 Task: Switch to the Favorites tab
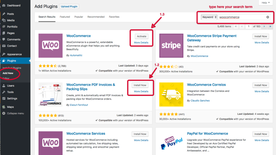tap(114, 17)
